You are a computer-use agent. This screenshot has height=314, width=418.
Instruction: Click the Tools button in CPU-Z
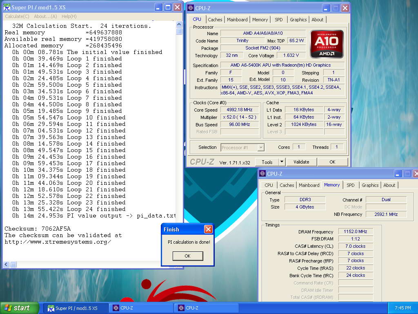pyautogui.click(x=267, y=162)
